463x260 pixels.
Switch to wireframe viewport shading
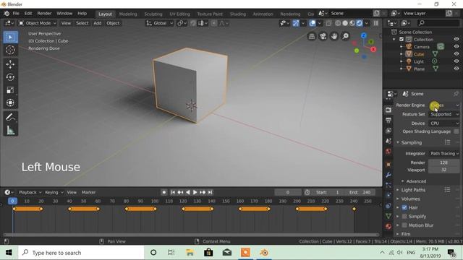338,23
